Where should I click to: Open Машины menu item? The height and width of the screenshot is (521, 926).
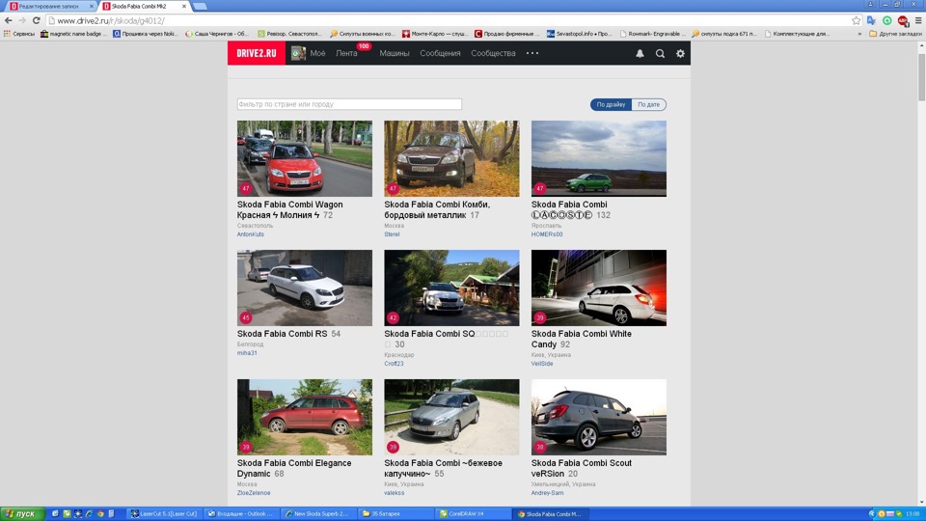click(x=394, y=53)
